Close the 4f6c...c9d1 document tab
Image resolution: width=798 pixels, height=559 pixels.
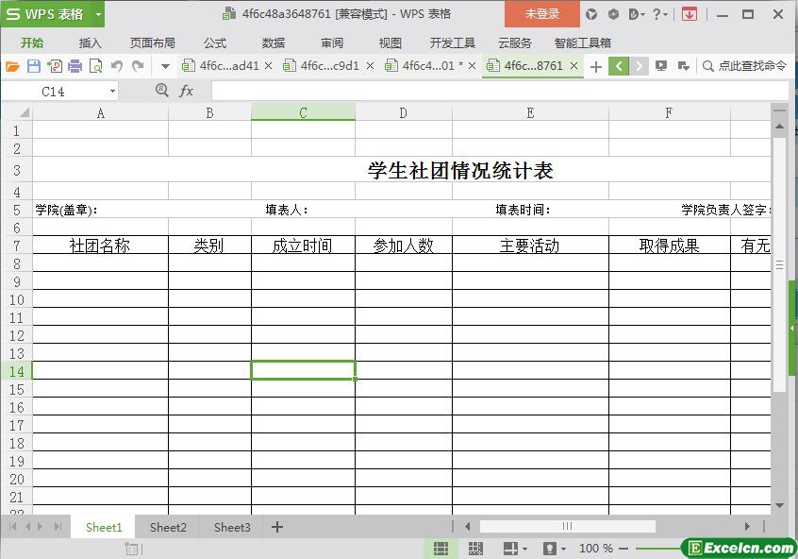(x=370, y=66)
